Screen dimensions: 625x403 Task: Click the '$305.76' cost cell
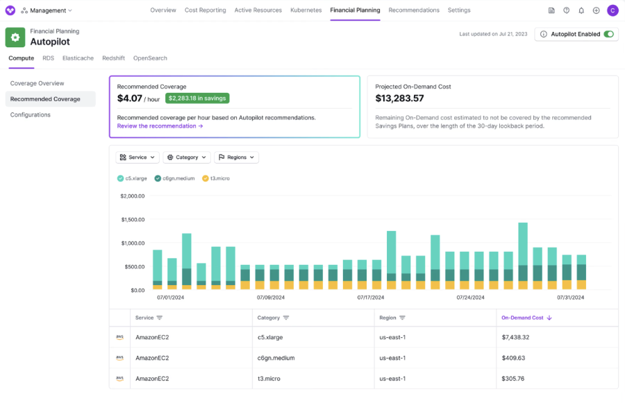[x=513, y=379]
